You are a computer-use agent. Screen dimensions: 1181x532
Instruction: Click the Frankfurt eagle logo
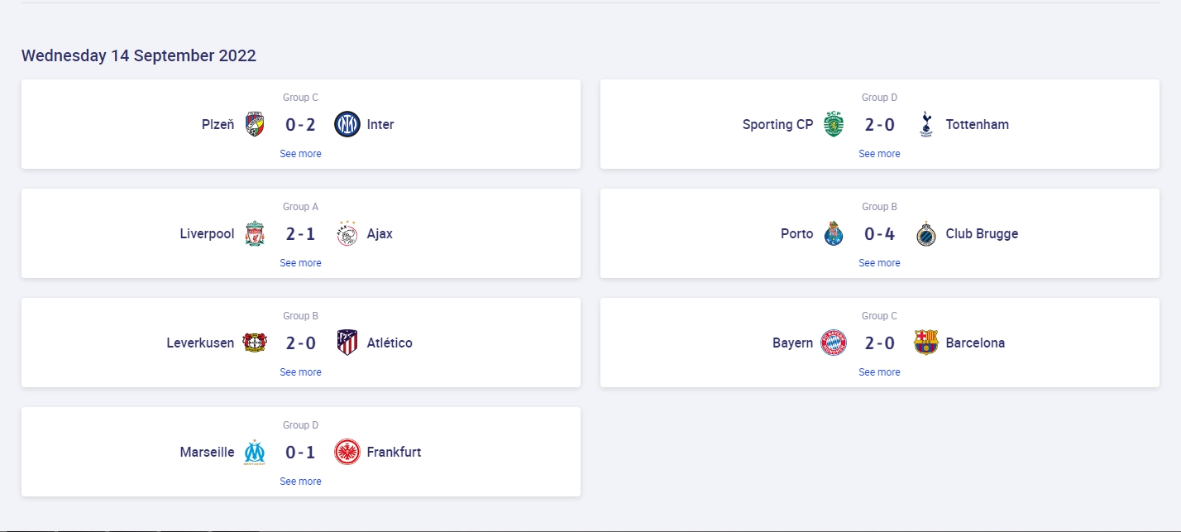tap(347, 453)
